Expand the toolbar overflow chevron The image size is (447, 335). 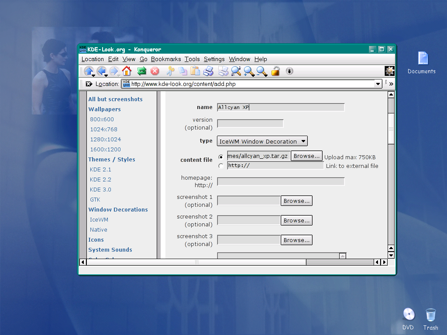[391, 84]
